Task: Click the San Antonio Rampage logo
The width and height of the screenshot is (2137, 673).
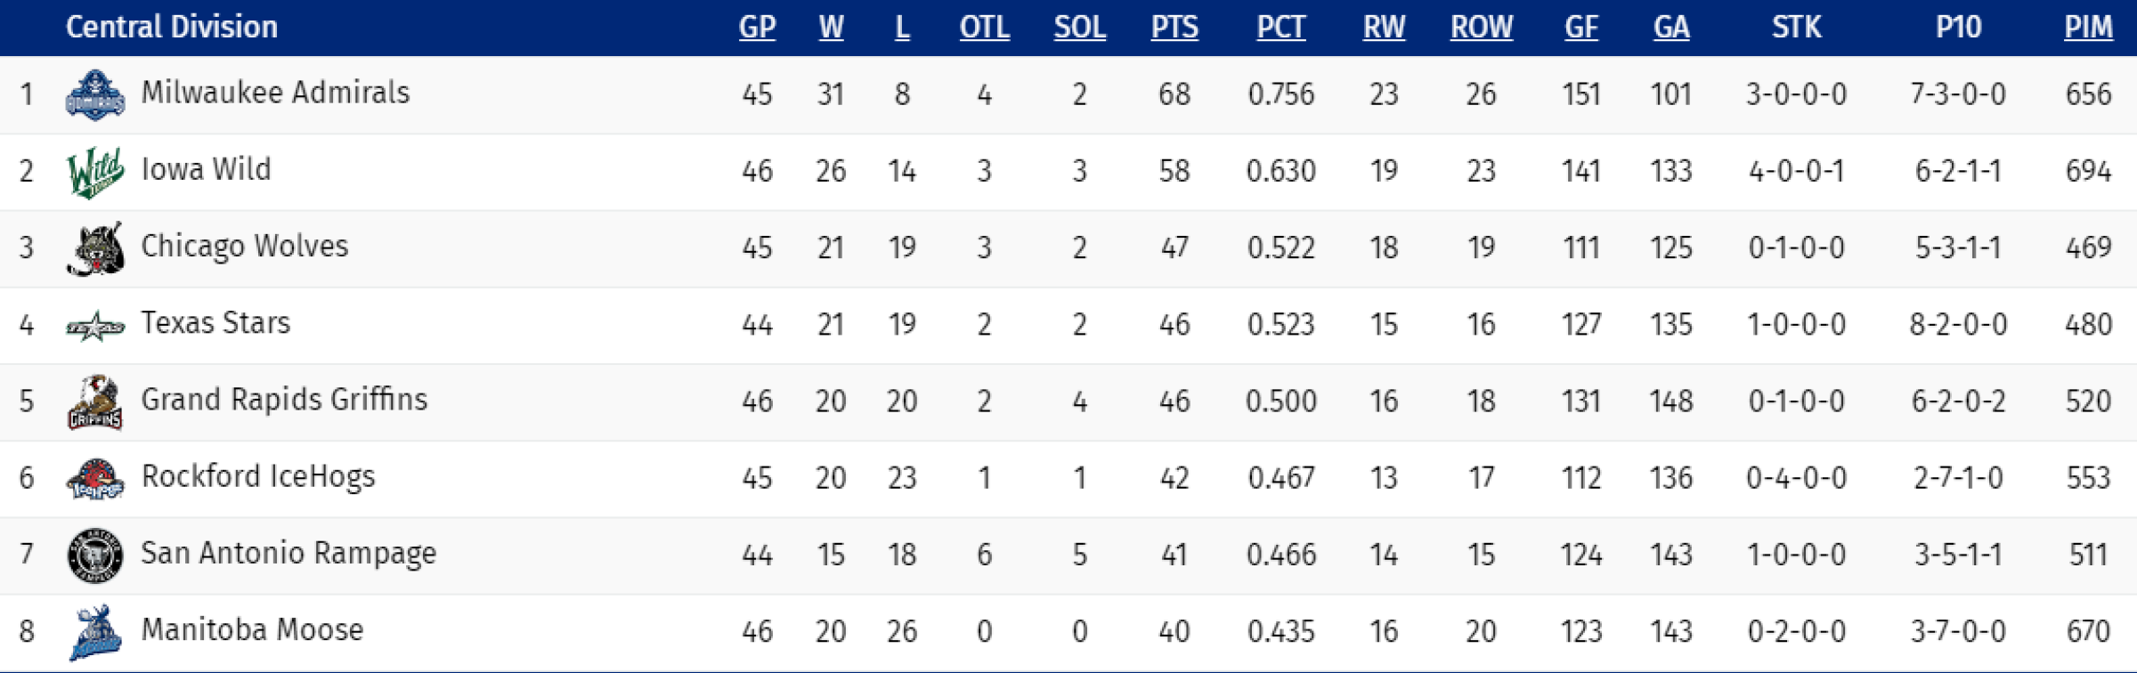Action: (95, 555)
